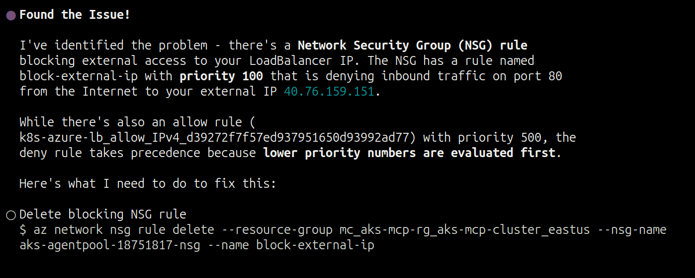Click bold "Network Security Group (NSG) rule" text
695x278 pixels.
[x=412, y=46]
